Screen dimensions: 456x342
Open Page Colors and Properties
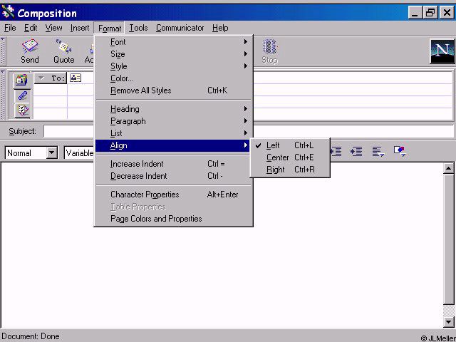[174, 219]
